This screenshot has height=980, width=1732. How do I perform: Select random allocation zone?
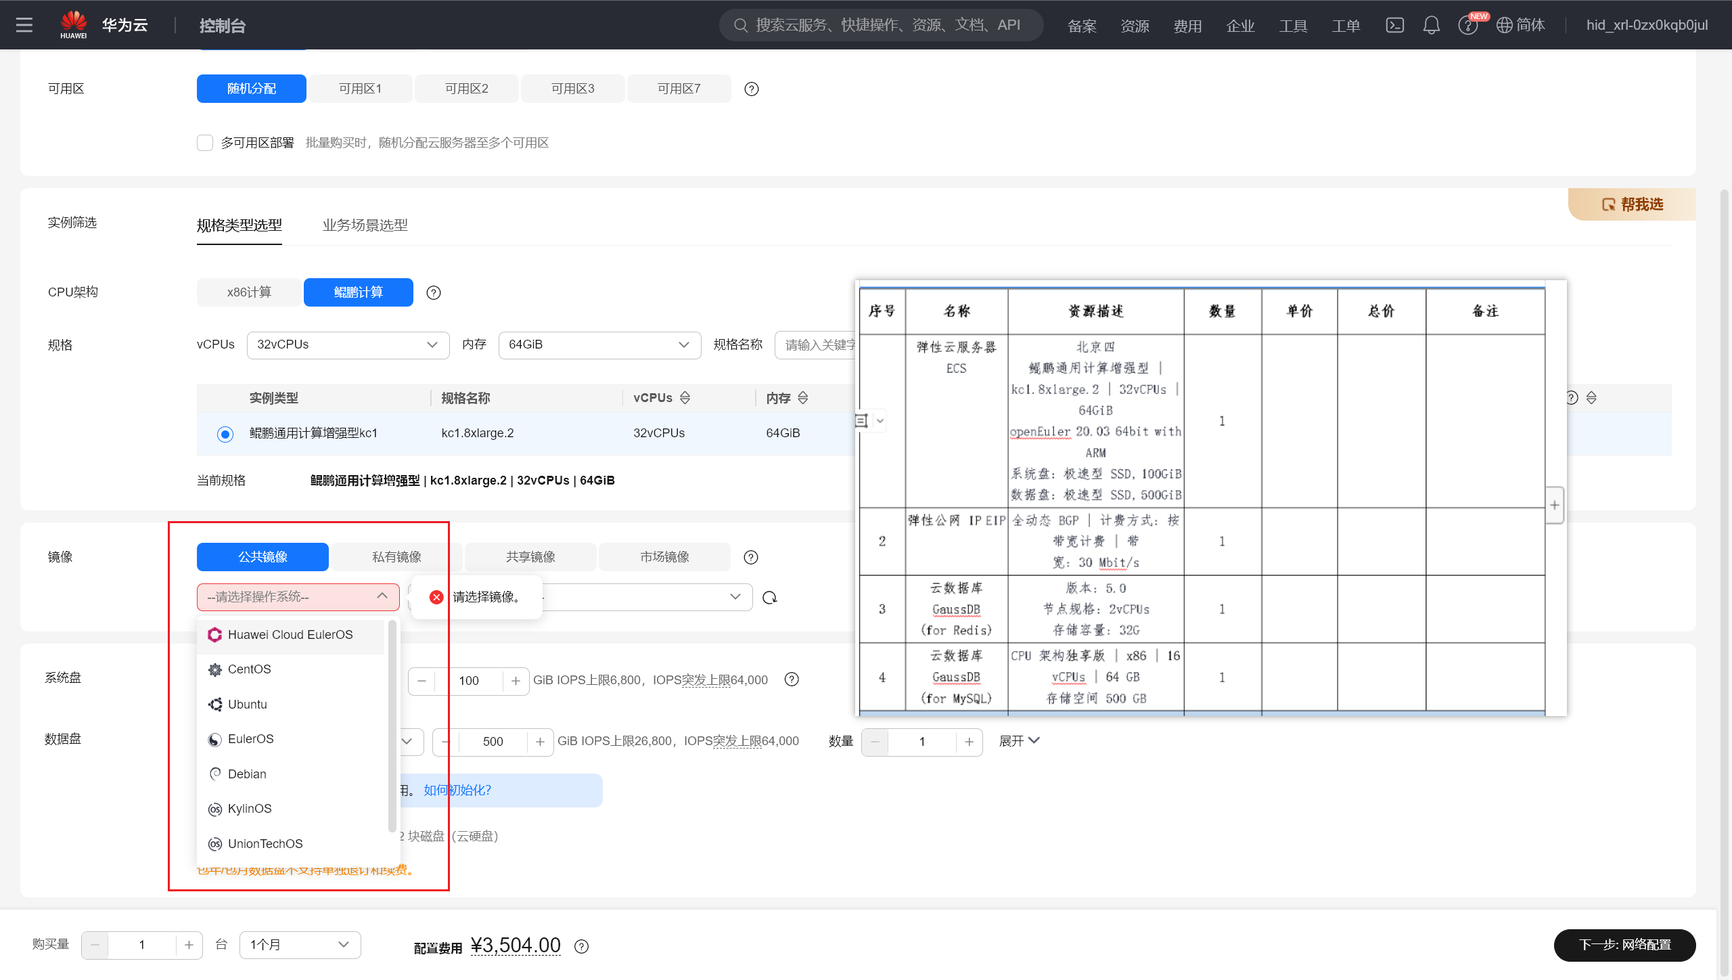point(252,89)
